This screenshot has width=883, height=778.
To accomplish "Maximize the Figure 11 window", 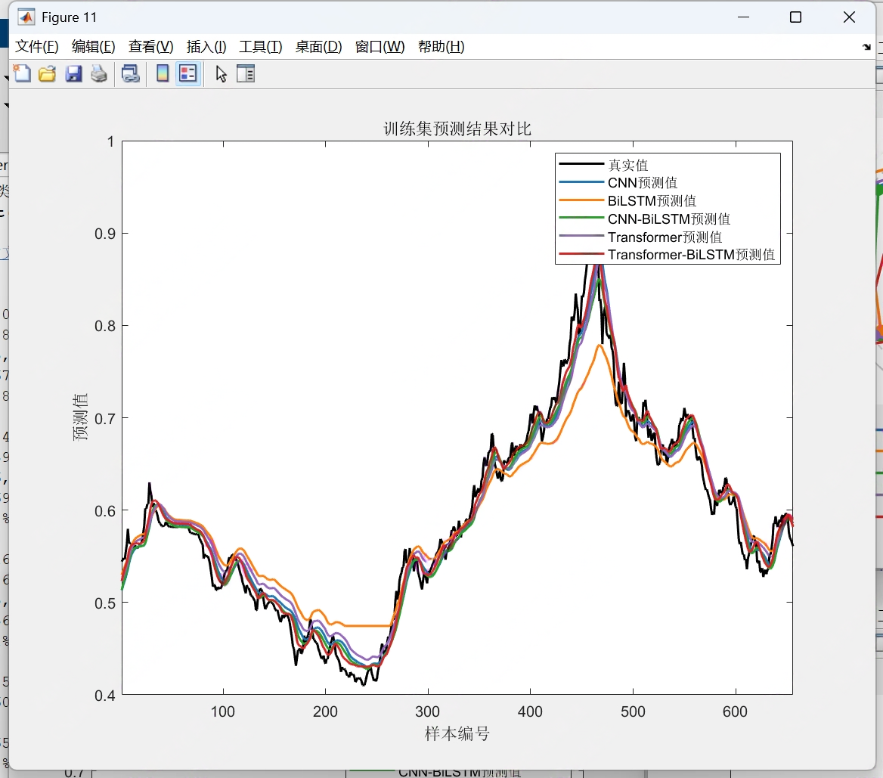I will (x=795, y=17).
